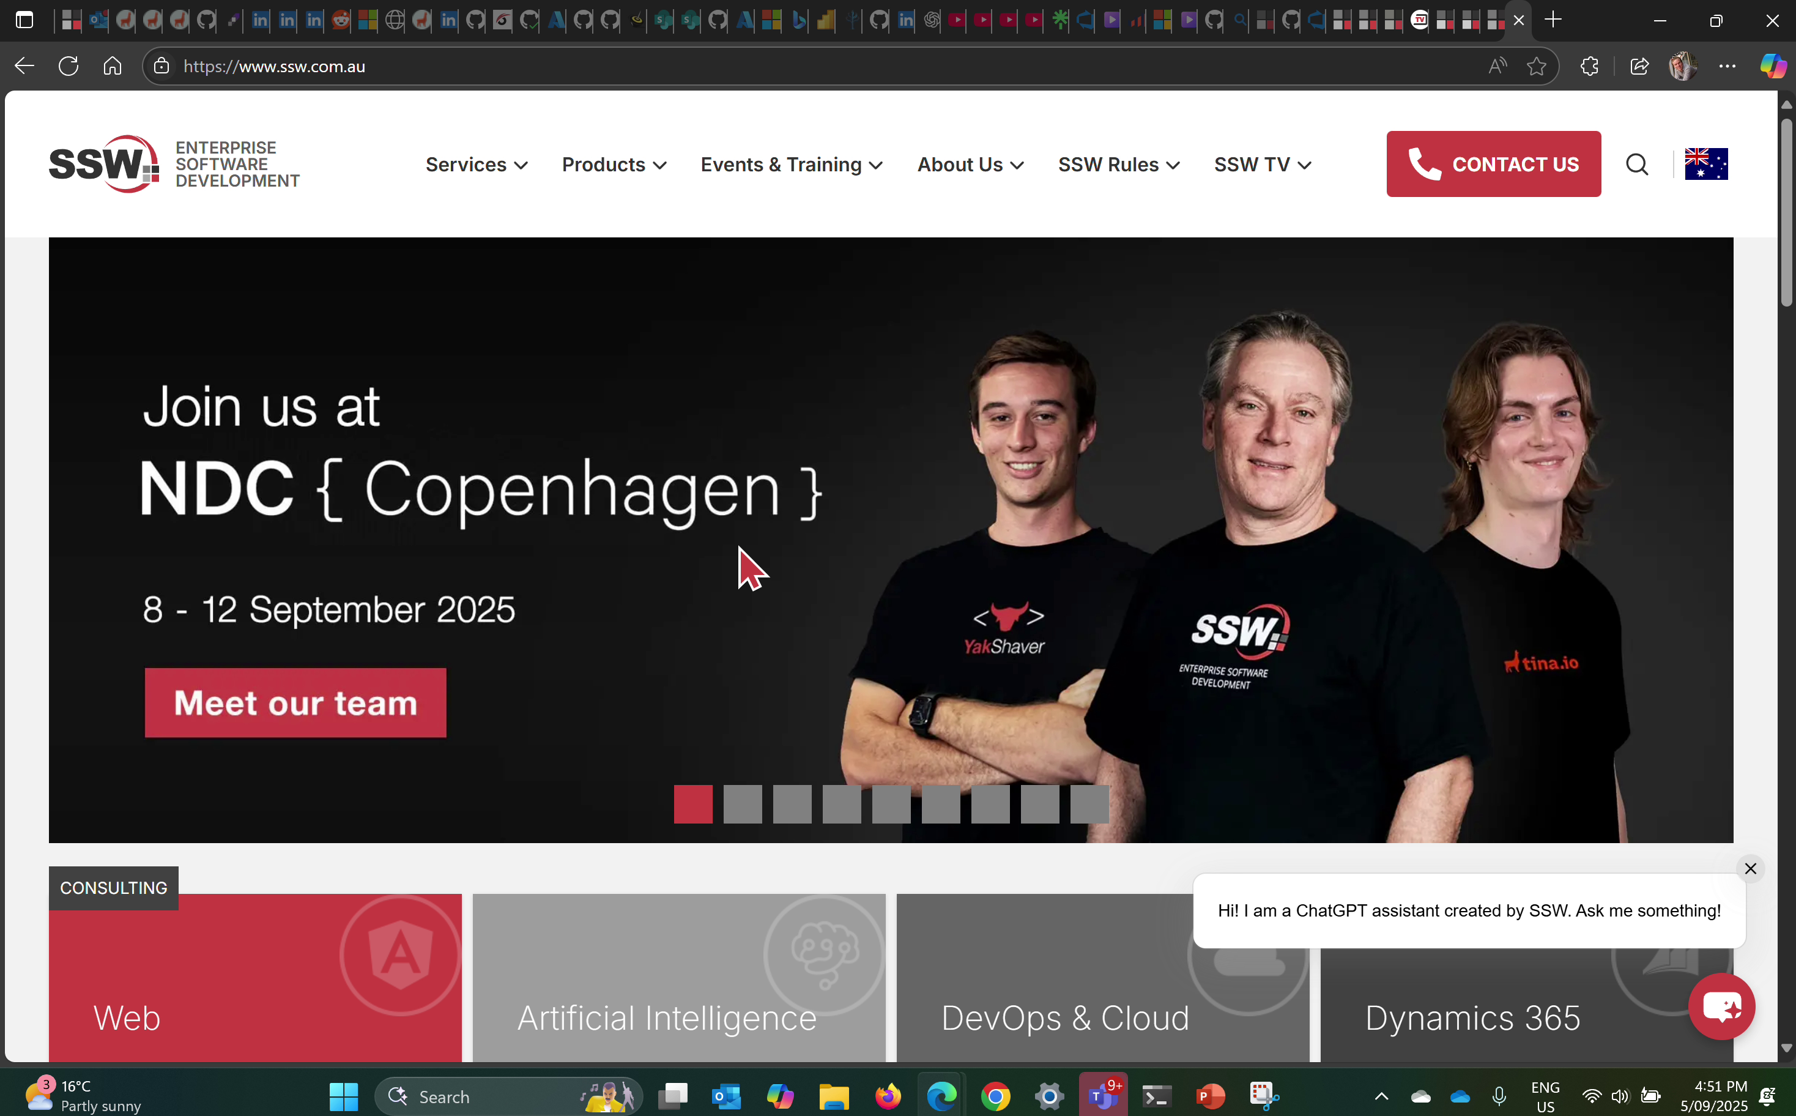Expand Events & Training menu

[791, 165]
